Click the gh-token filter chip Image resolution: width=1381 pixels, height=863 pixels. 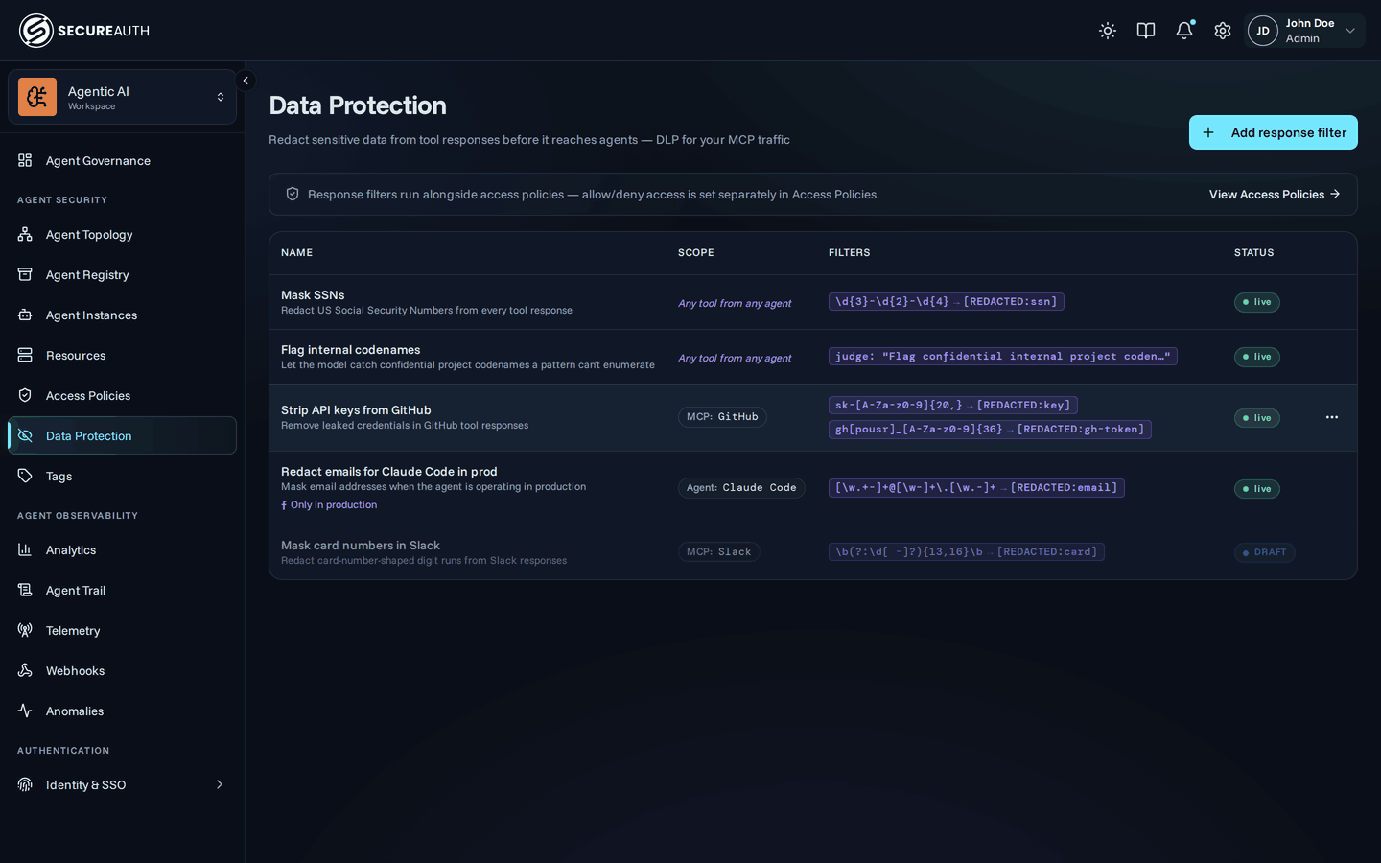coord(990,430)
